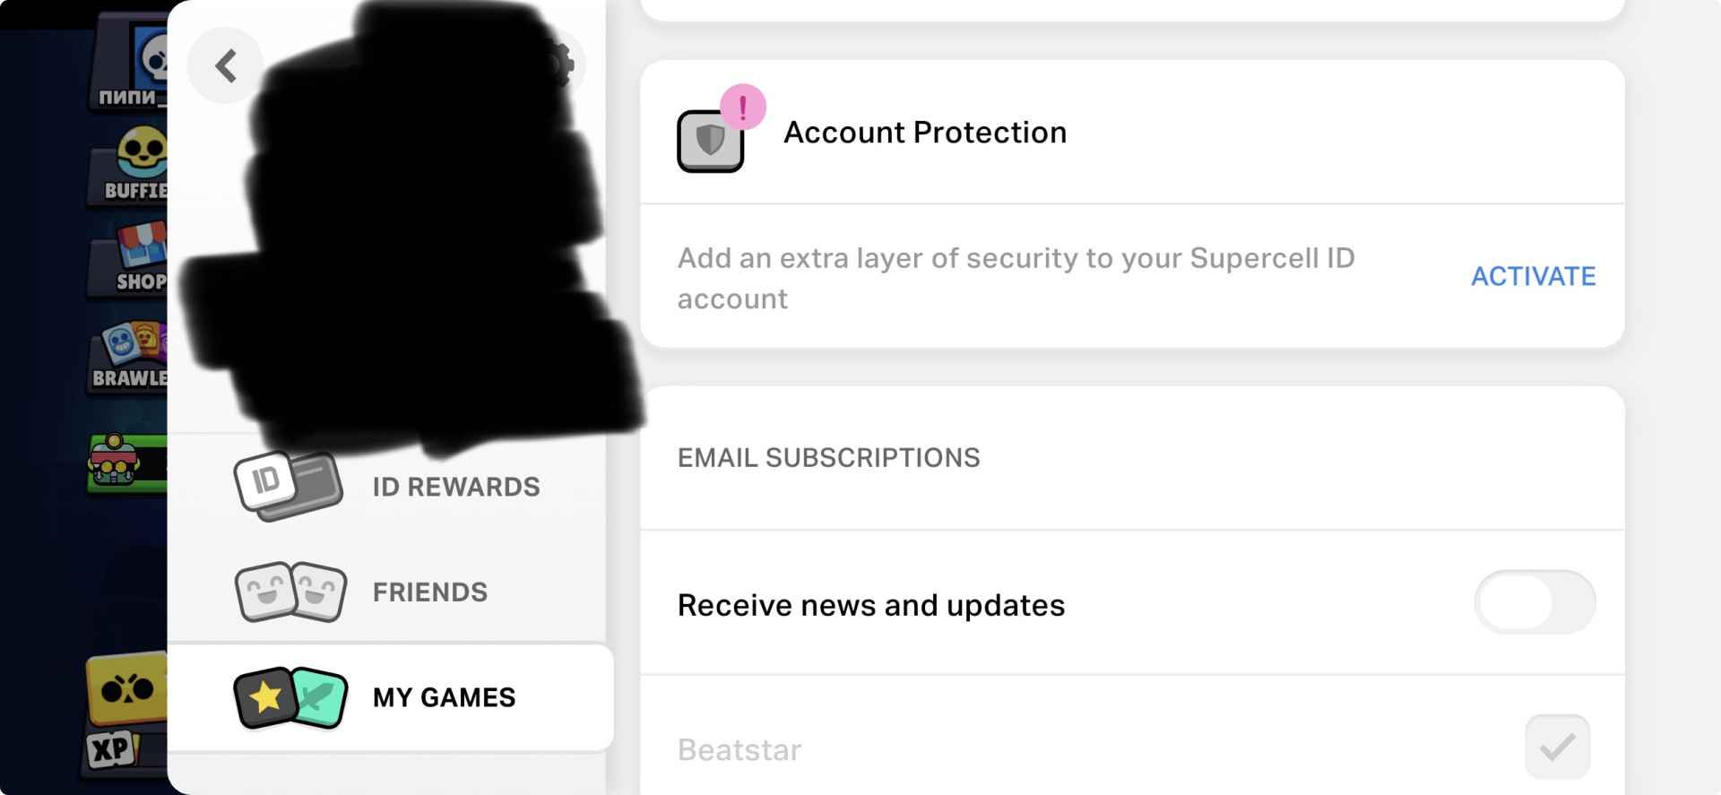This screenshot has height=795, width=1721.
Task: Toggle Receive news and updates switch
Action: (1534, 603)
